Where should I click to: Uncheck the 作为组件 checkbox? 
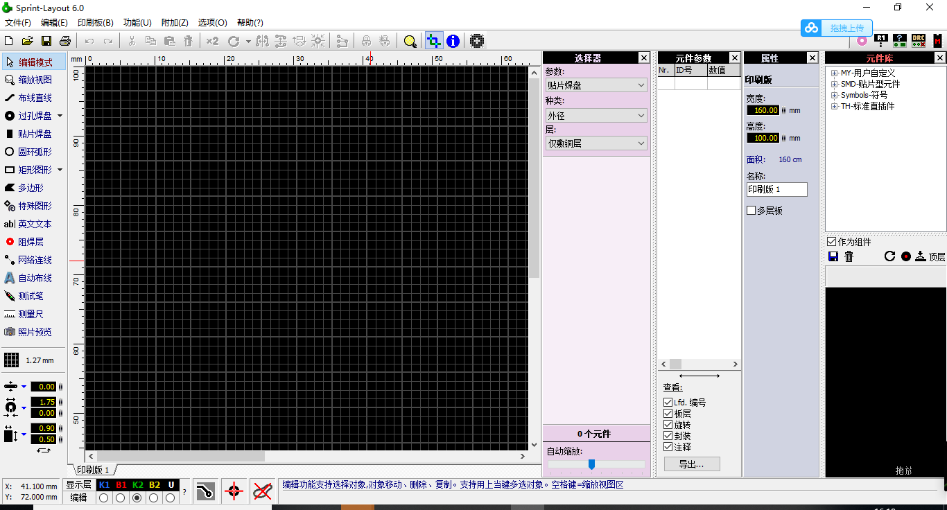click(x=832, y=242)
